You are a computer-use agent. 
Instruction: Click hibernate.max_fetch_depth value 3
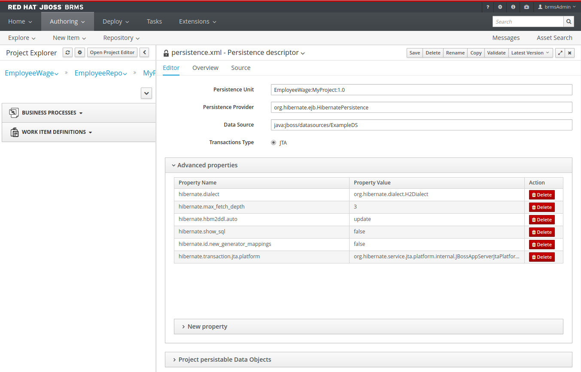(x=437, y=207)
